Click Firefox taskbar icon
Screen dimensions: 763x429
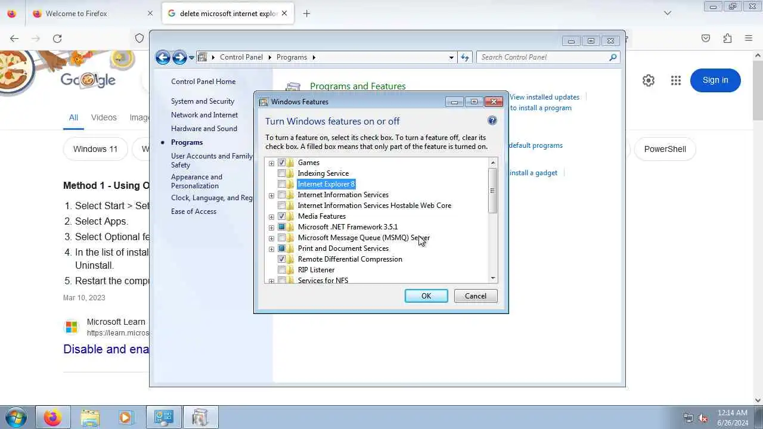click(x=52, y=417)
